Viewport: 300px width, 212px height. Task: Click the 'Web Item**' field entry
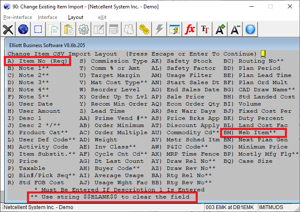250,132
